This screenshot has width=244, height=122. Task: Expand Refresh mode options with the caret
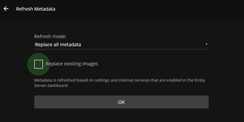(206, 44)
